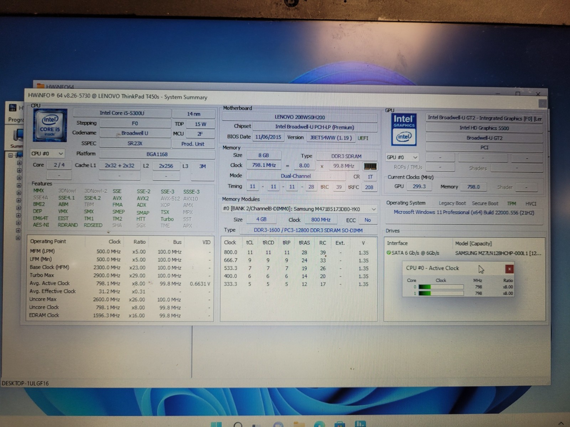Click the tRAS column header in the timings table
This screenshot has width=570, height=427.
304,243
